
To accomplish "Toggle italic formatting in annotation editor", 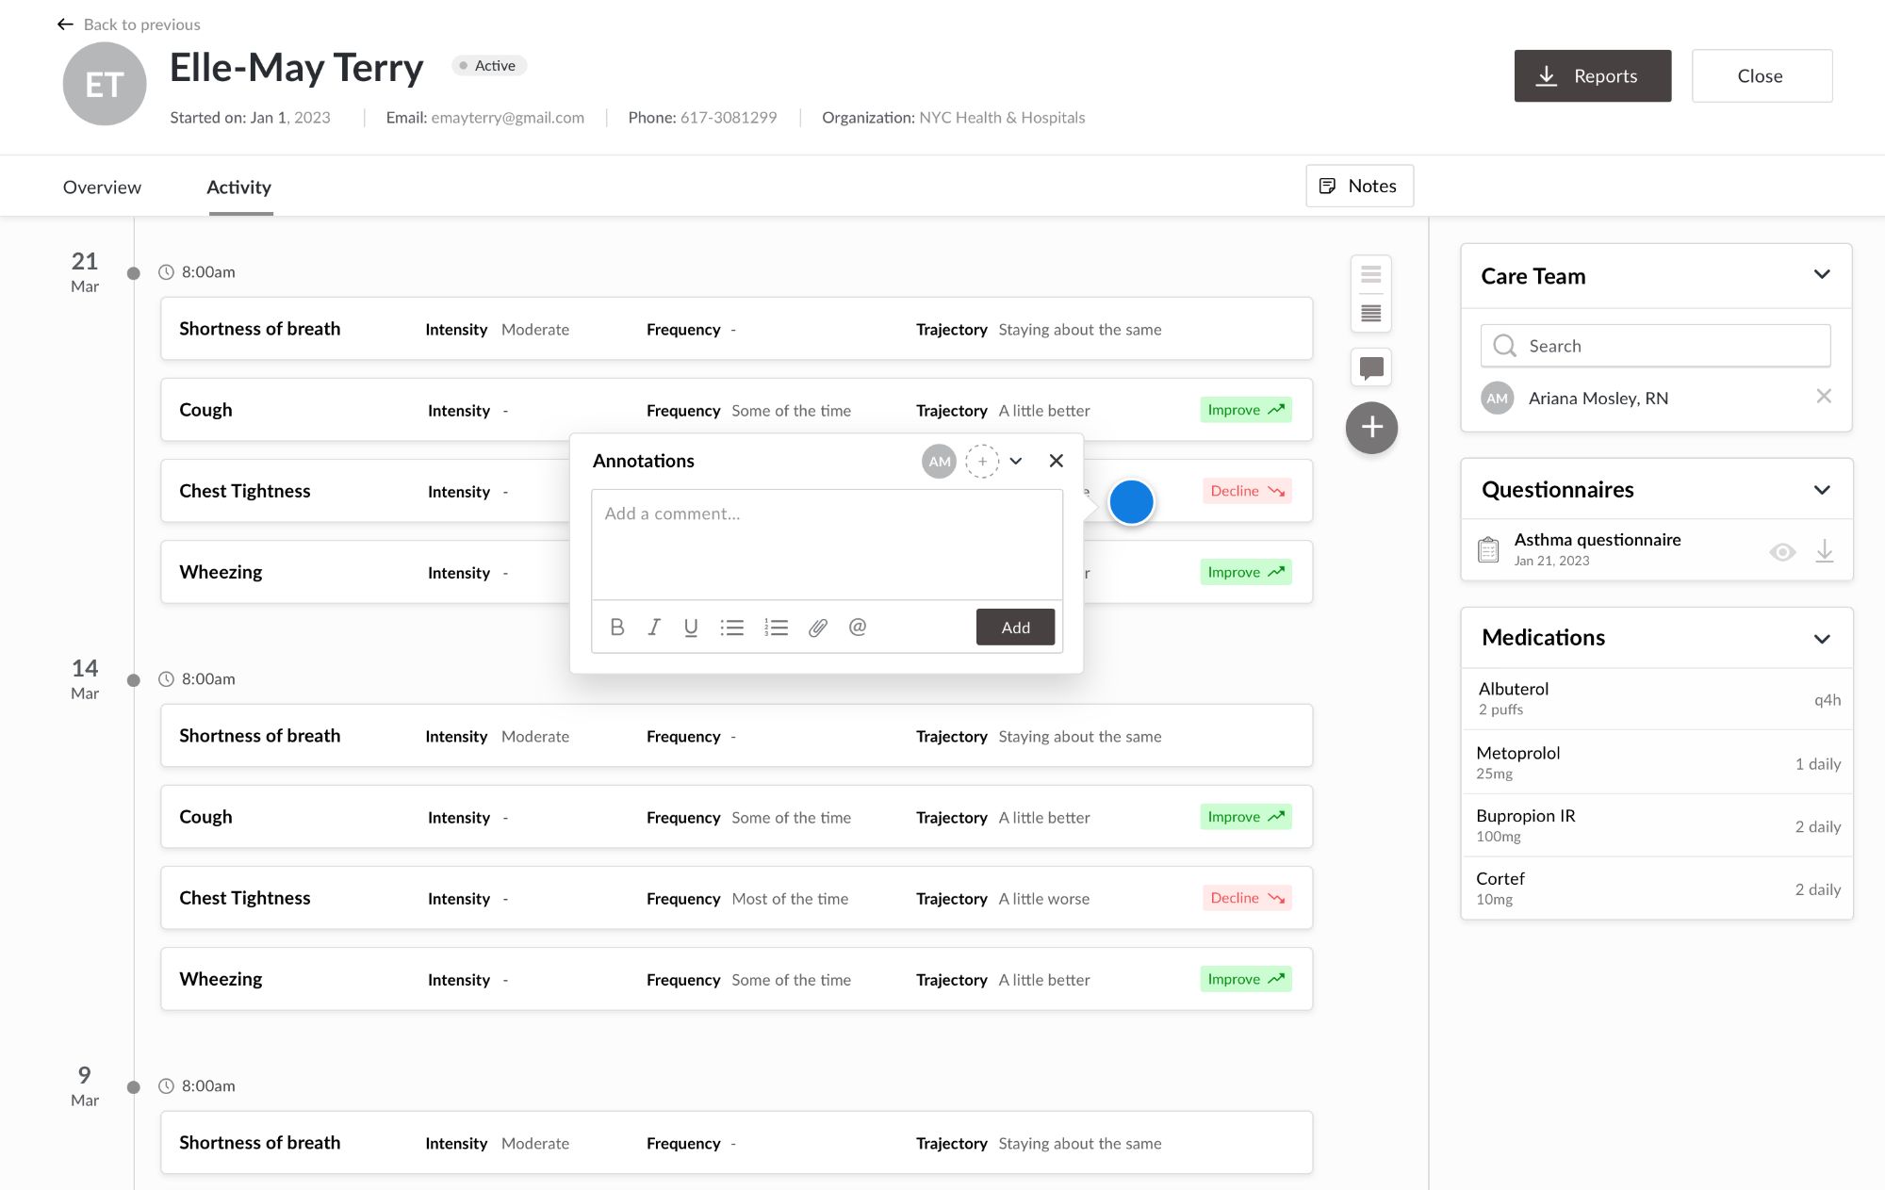I will click(x=654, y=628).
